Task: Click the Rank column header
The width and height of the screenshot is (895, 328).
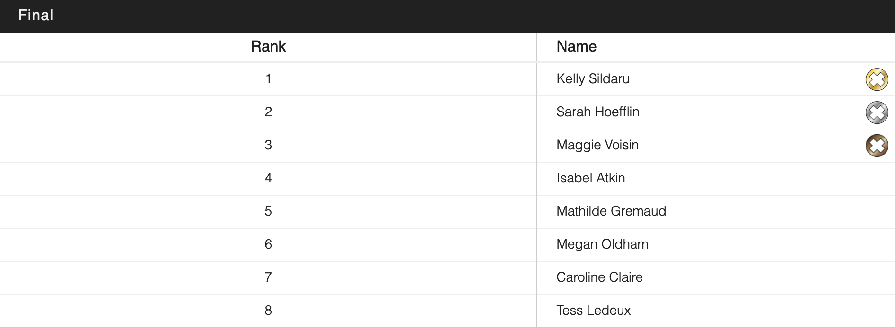Action: pyautogui.click(x=268, y=47)
